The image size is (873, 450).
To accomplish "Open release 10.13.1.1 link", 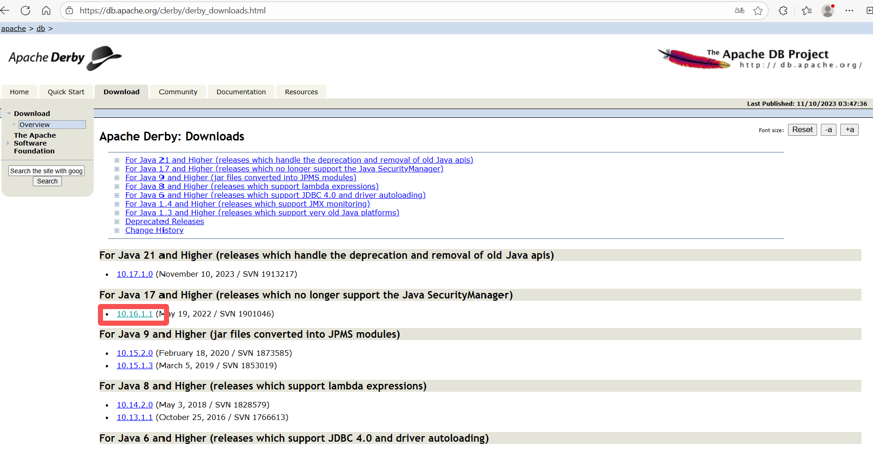I will (x=134, y=417).
